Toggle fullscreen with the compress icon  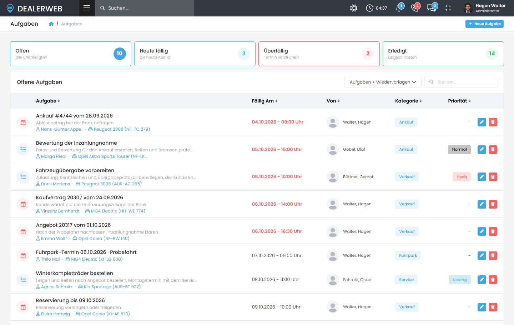point(448,8)
